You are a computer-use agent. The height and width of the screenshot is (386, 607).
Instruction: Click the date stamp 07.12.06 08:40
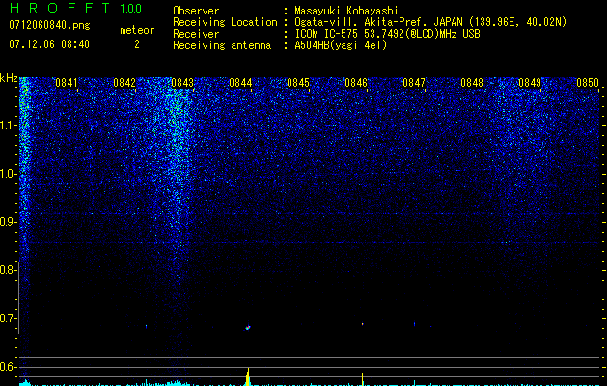[x=49, y=44]
